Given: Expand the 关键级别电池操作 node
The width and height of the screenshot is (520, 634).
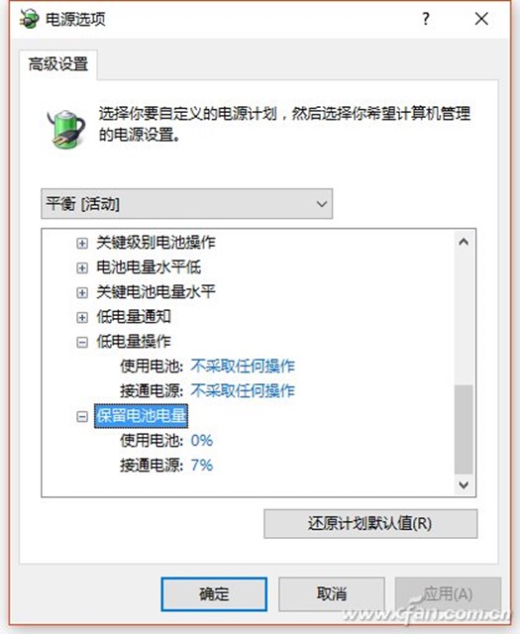Looking at the screenshot, I should coord(82,244).
